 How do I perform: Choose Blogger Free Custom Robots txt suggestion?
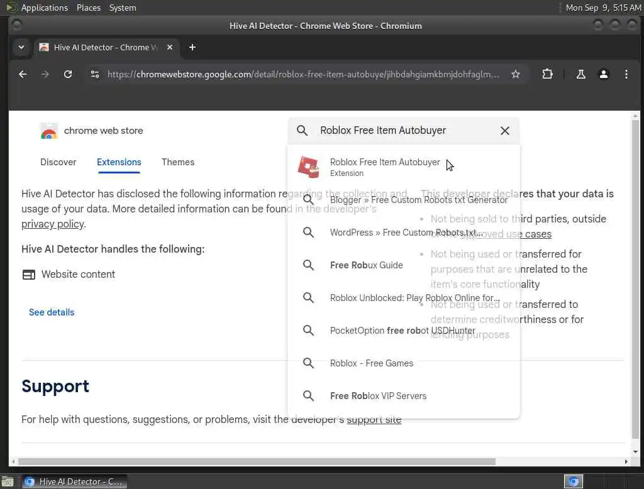click(404, 199)
